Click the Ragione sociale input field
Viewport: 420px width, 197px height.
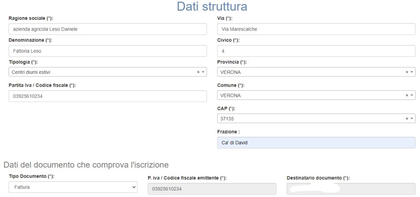[107, 29]
